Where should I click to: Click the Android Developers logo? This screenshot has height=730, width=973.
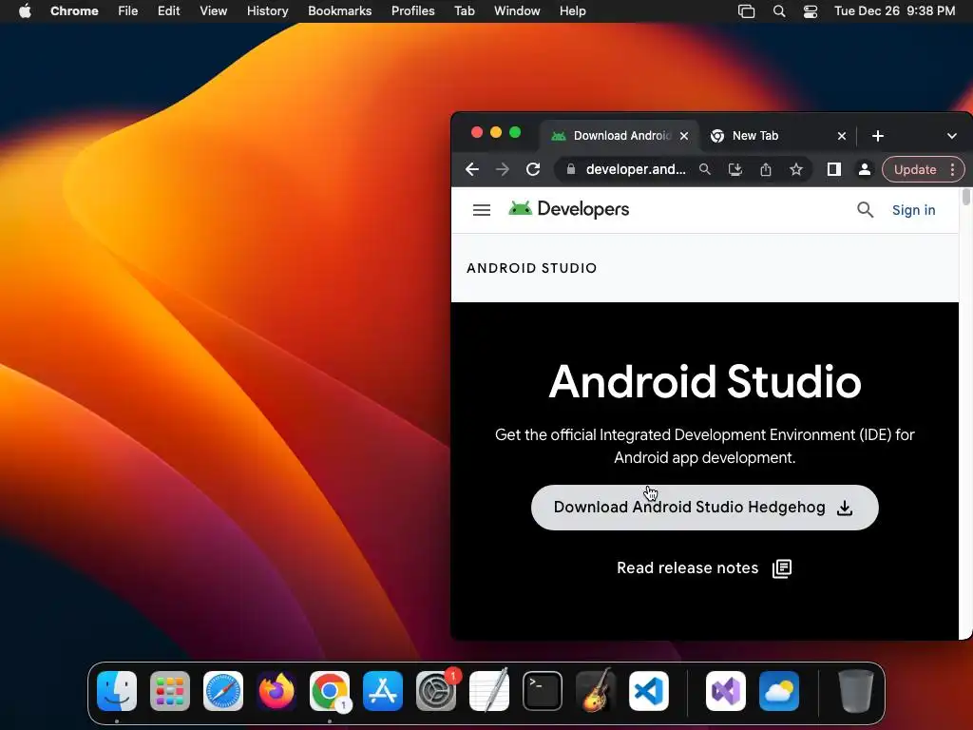(x=568, y=209)
